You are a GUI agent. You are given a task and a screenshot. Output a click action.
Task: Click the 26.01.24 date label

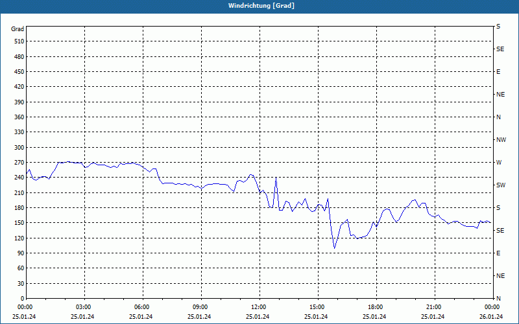coord(491,316)
